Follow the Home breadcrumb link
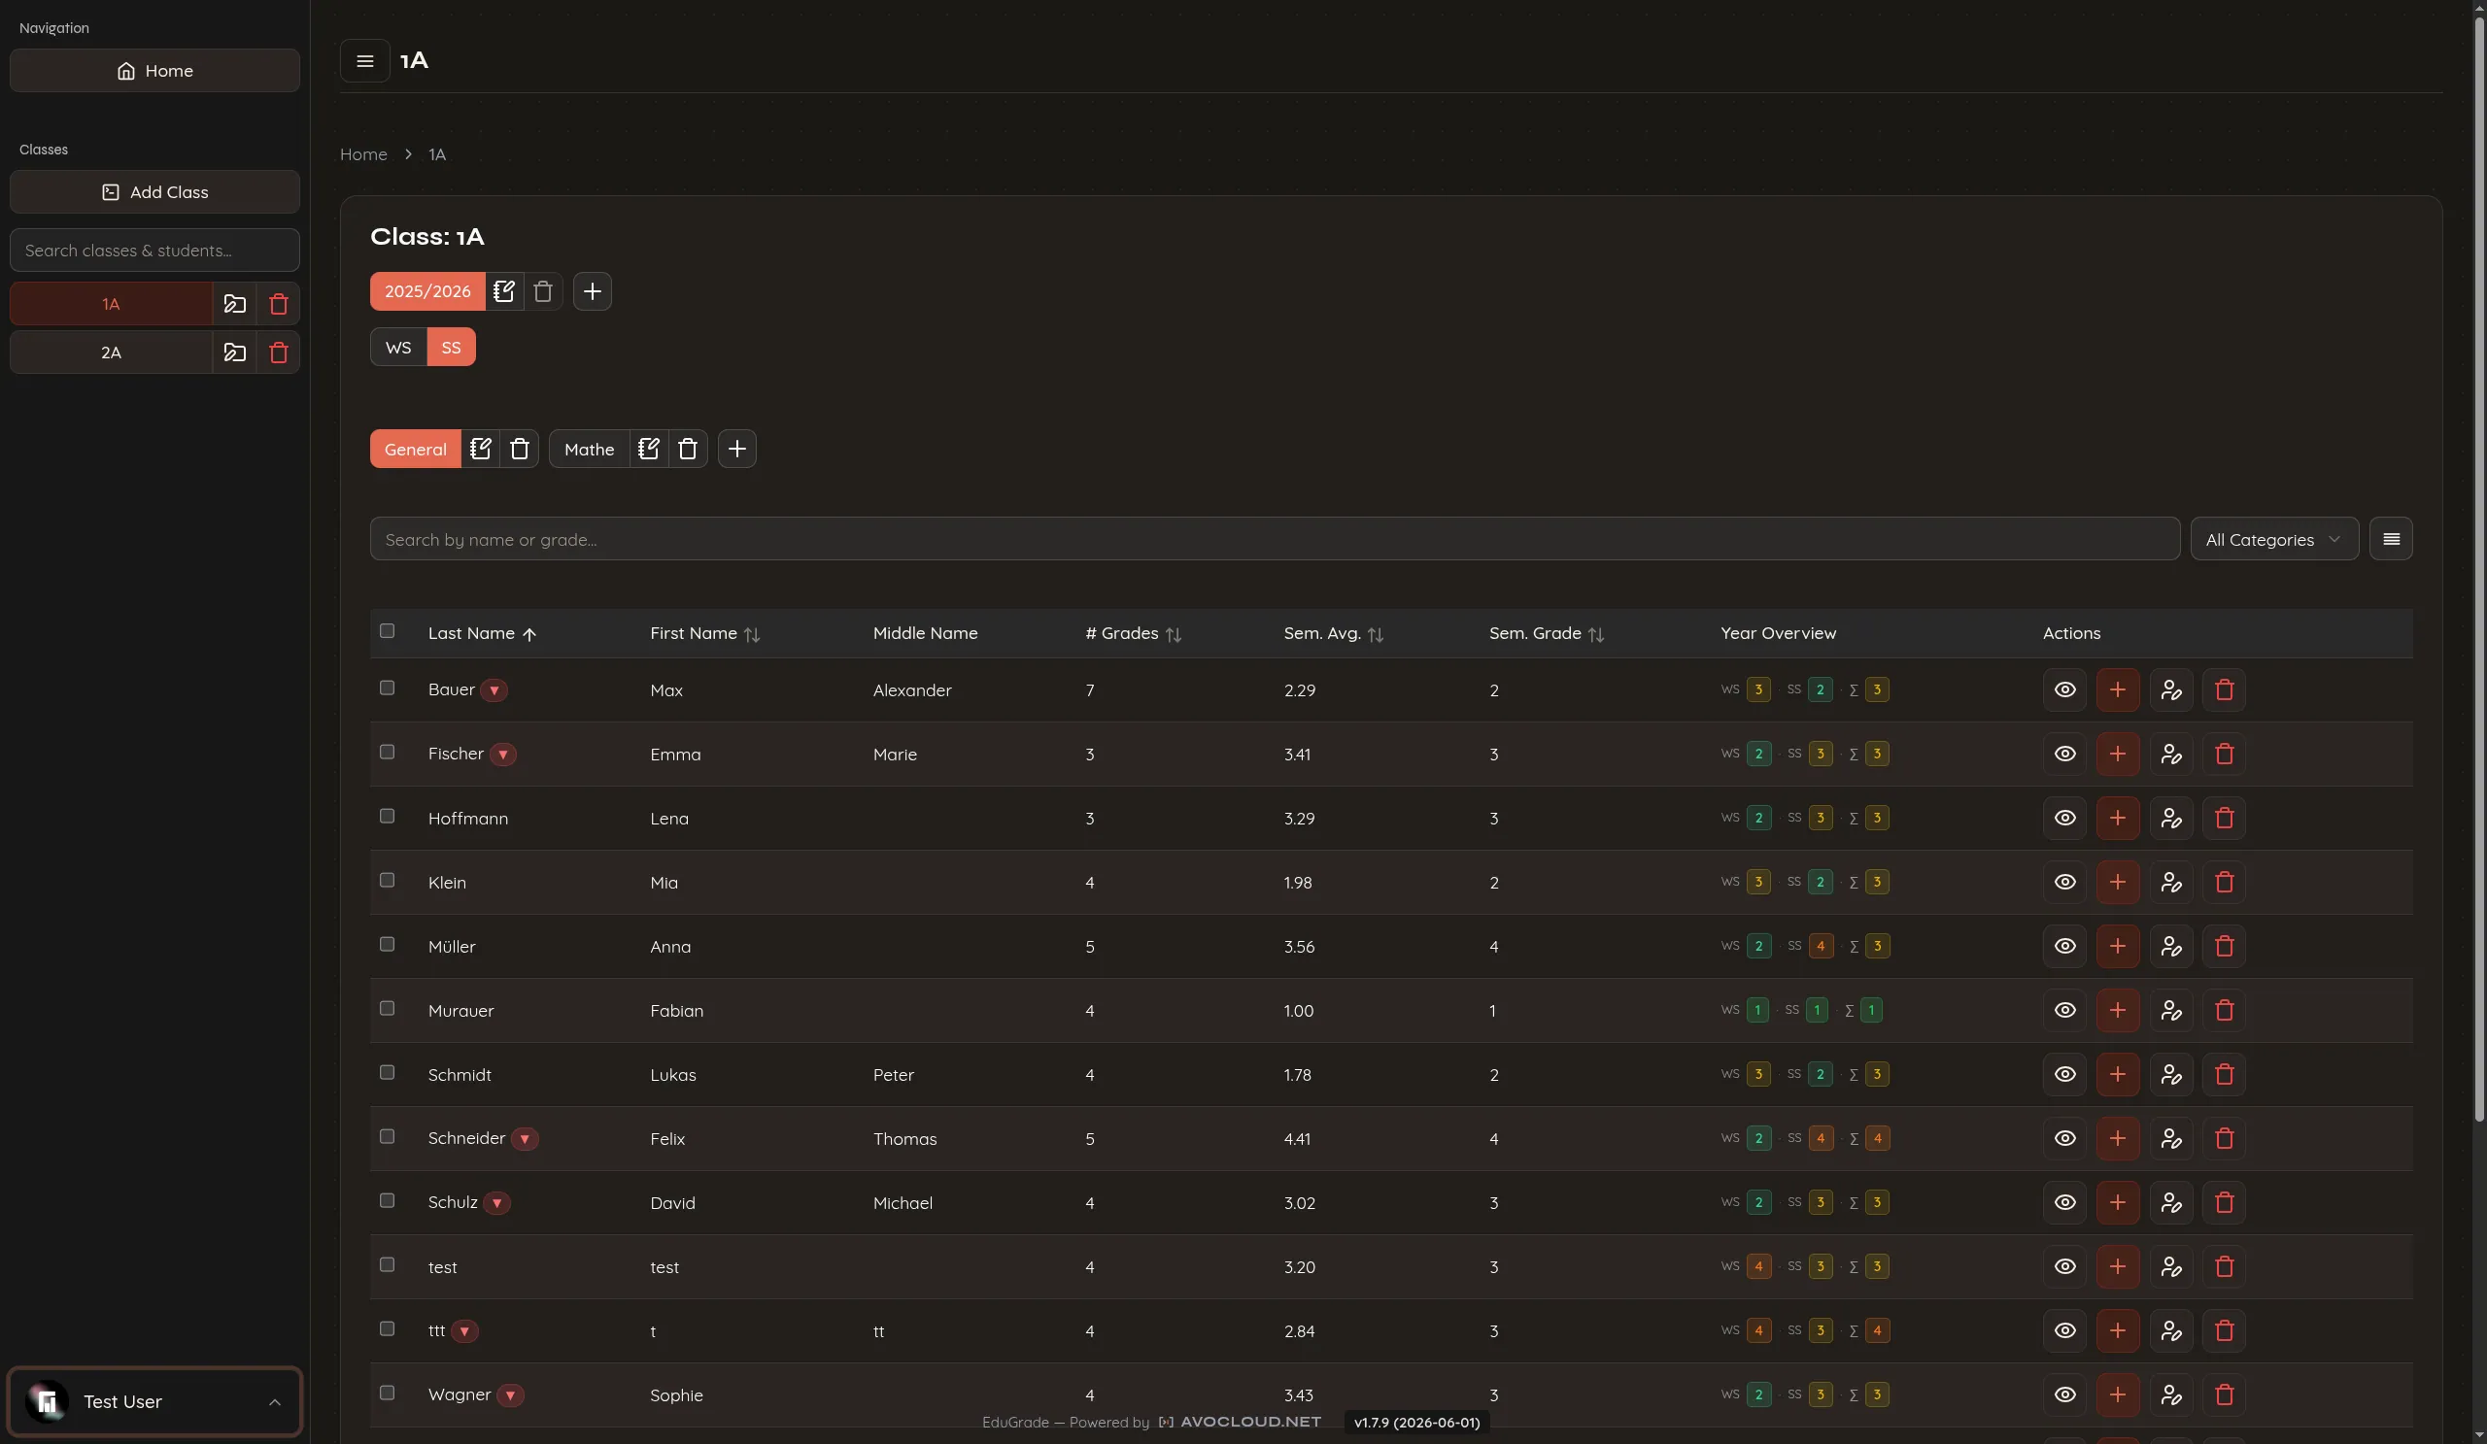Image resolution: width=2487 pixels, height=1444 pixels. [x=363, y=153]
